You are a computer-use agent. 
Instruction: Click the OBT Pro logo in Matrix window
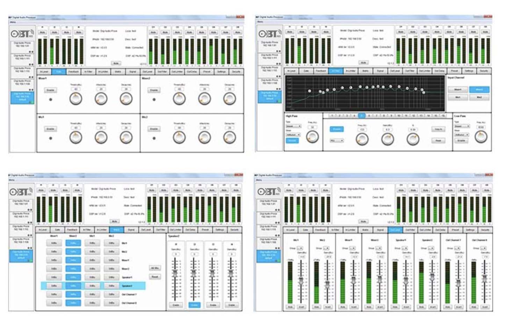pyautogui.click(x=22, y=192)
